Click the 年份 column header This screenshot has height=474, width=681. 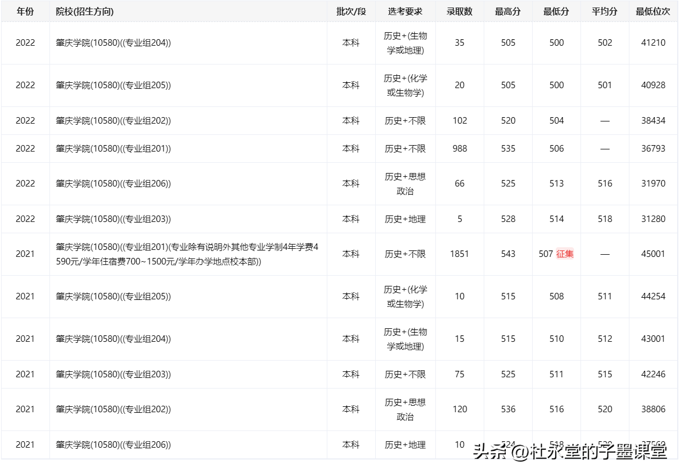25,11
